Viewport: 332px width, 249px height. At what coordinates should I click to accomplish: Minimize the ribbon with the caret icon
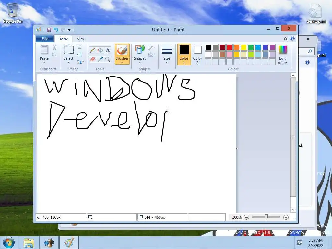click(x=285, y=39)
